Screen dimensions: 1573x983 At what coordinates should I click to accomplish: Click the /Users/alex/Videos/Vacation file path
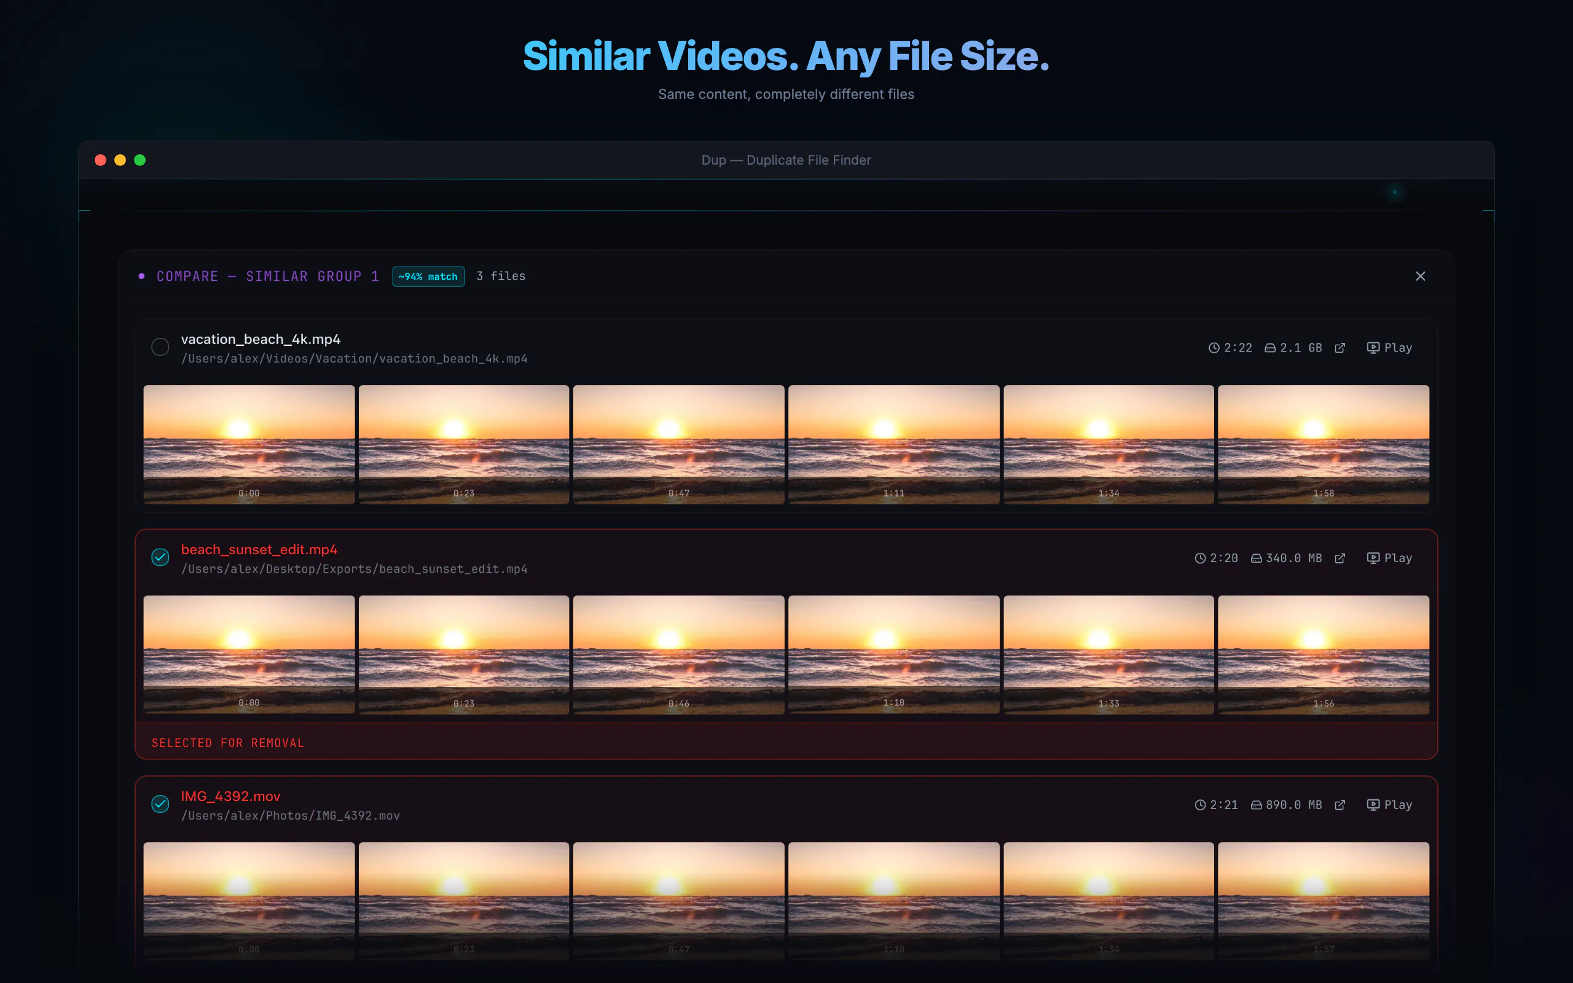355,359
